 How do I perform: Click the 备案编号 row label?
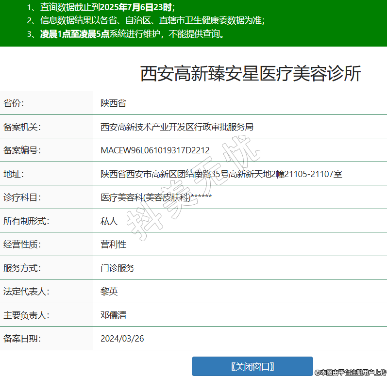click(x=22, y=150)
